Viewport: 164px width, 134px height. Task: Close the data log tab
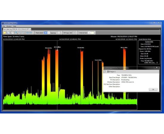[x=30, y=29]
